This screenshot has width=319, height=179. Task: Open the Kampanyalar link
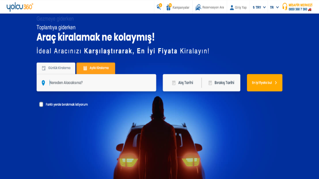(181, 7)
